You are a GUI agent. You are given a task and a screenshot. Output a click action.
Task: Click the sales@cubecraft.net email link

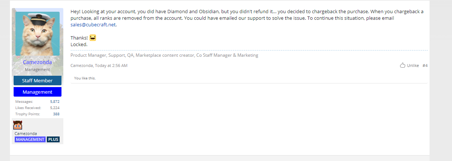(93, 25)
